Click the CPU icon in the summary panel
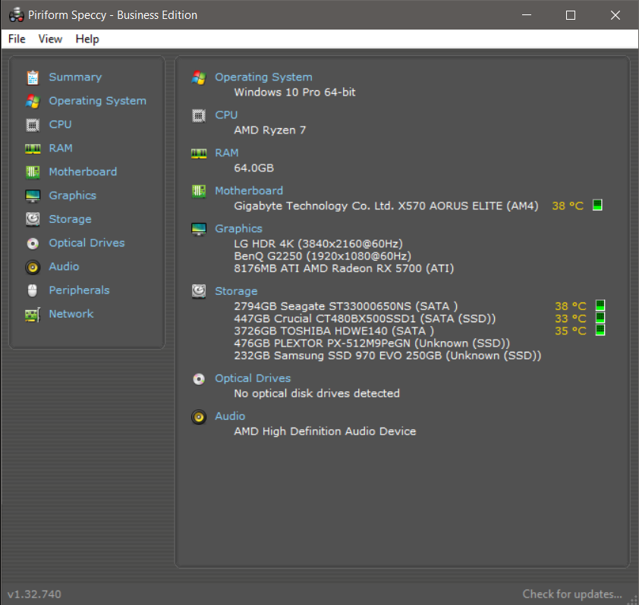Viewport: 639px width, 605px height. click(199, 116)
